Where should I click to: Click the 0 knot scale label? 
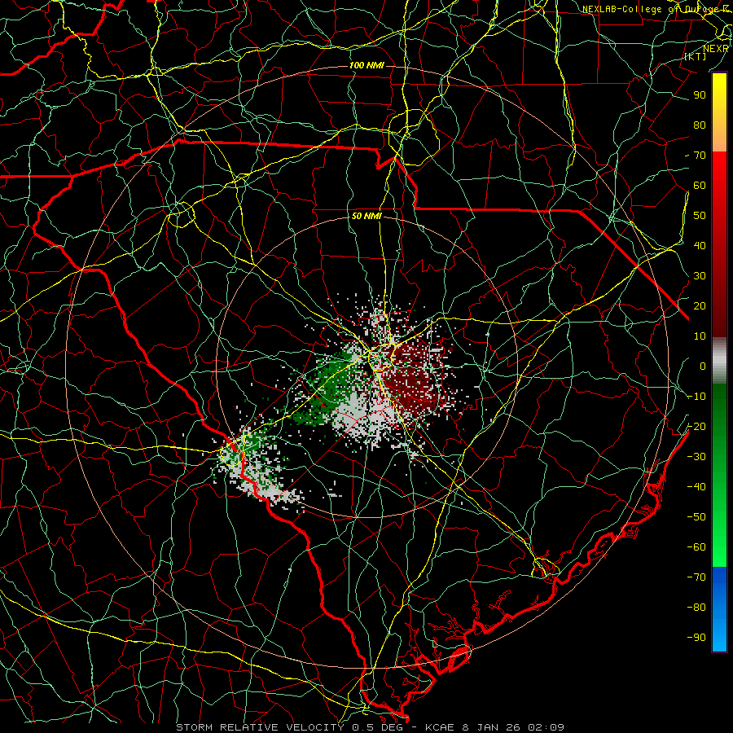coord(703,366)
